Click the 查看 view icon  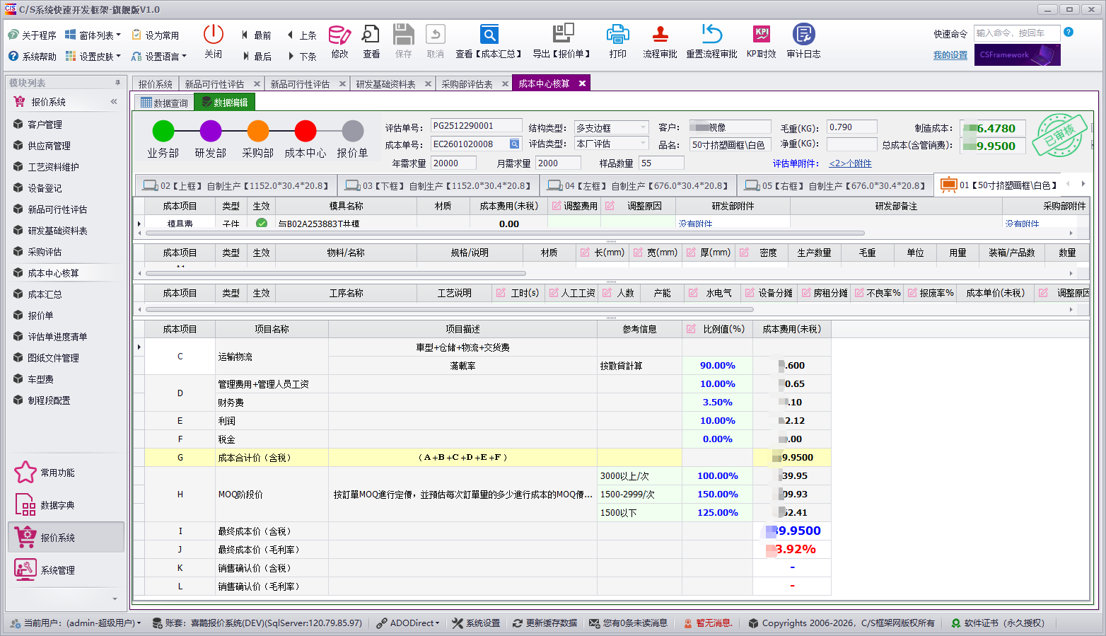(x=371, y=34)
